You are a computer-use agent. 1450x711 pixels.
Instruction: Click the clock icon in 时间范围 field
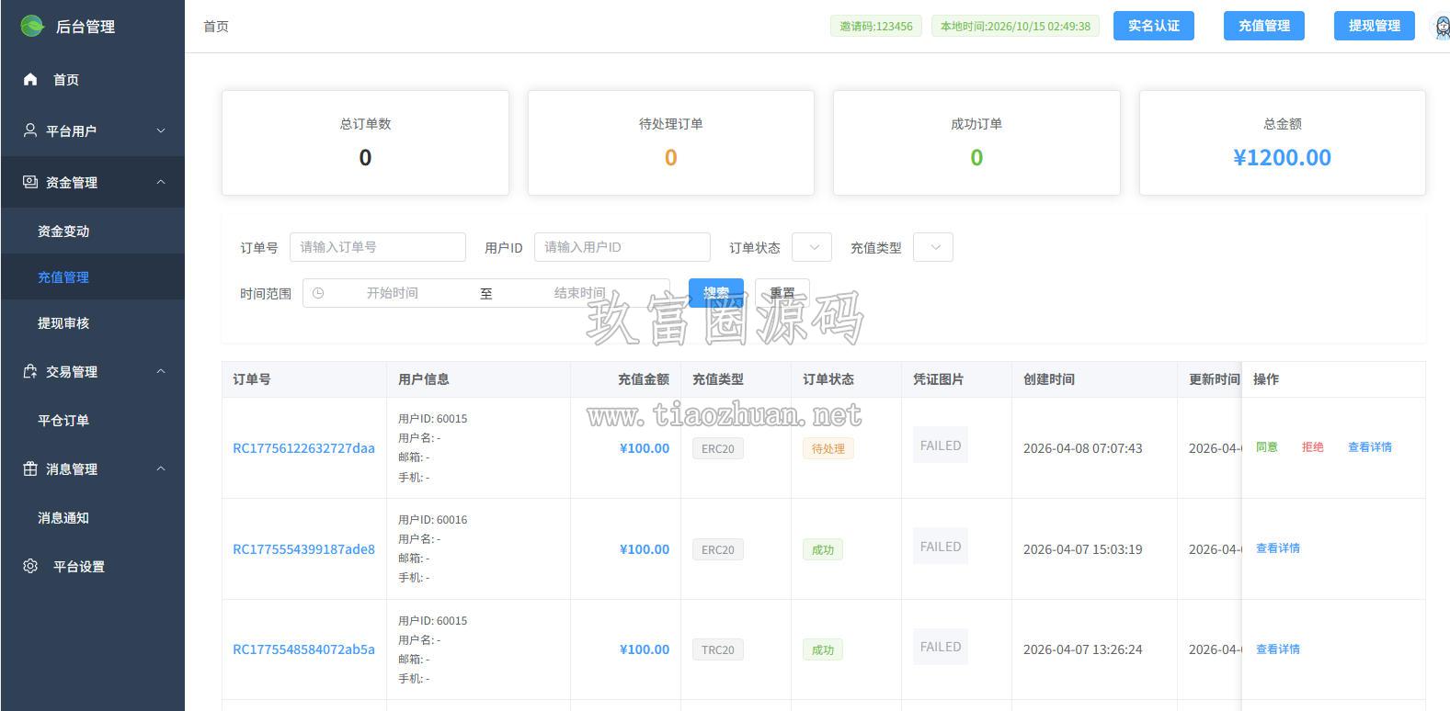pos(318,293)
